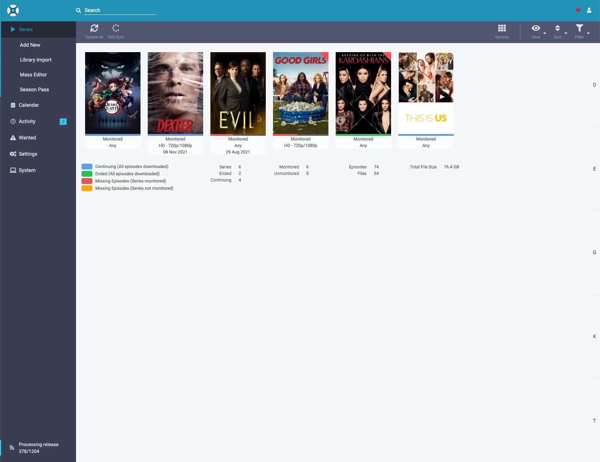Click the Continuing count 4
The image size is (600, 462).
coord(240,180)
